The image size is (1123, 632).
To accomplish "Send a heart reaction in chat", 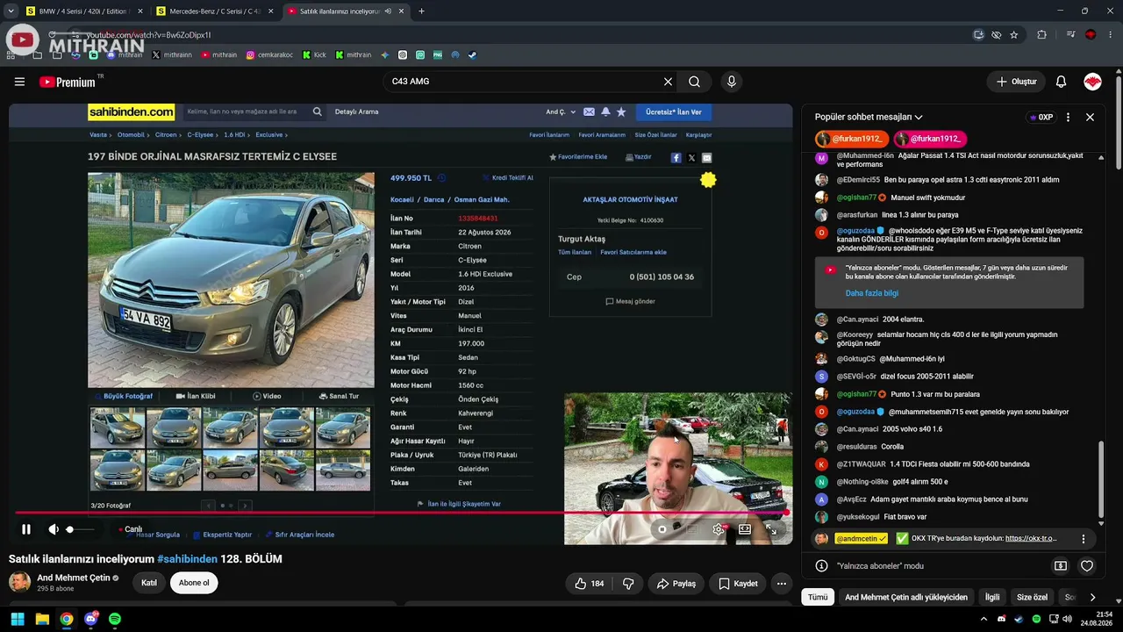I will [x=1087, y=566].
